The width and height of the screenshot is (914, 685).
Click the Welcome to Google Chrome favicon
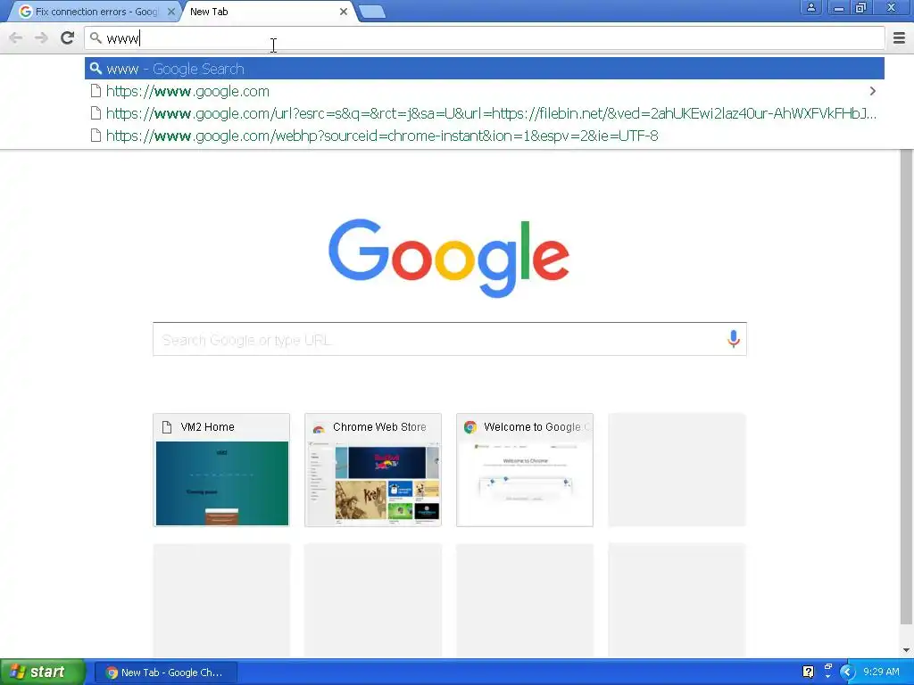coord(469,427)
